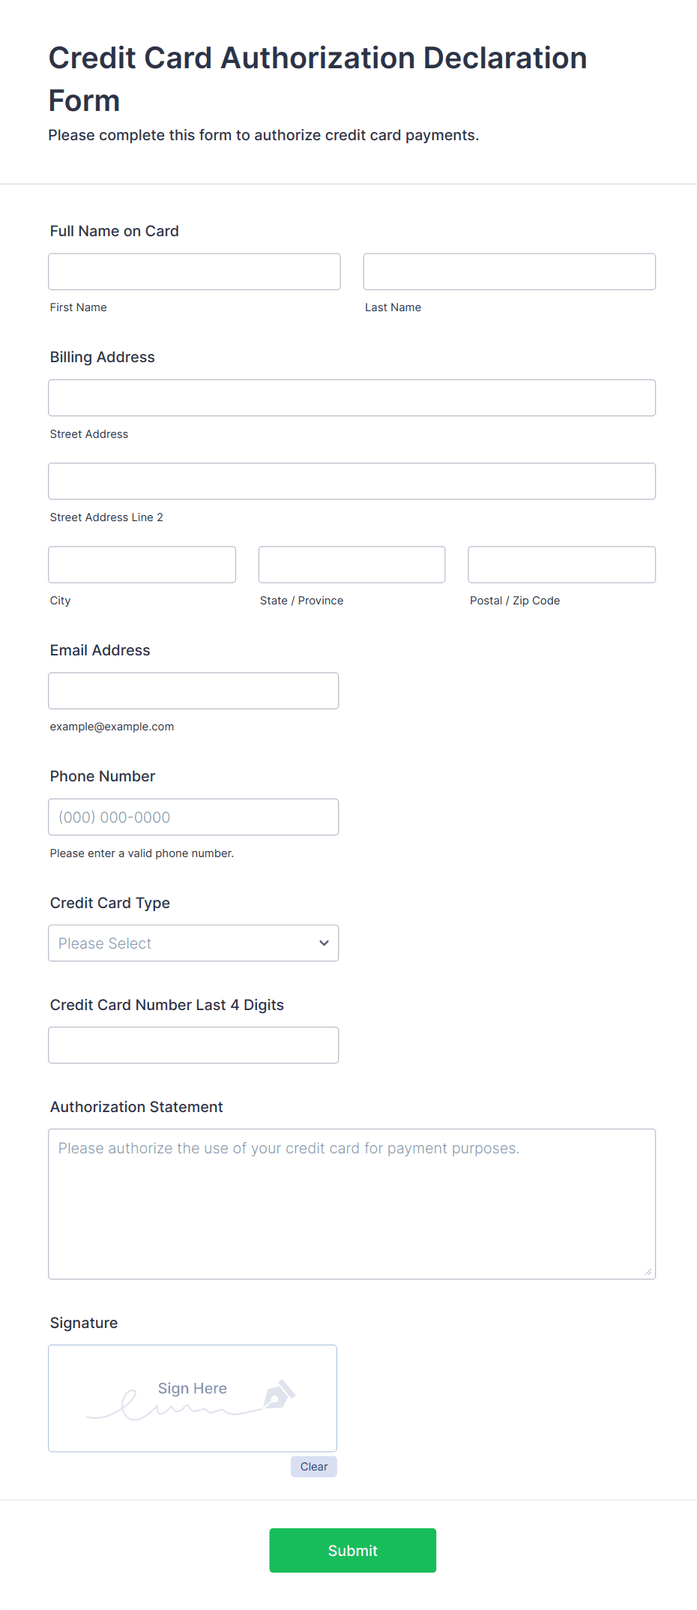Image resolution: width=697 pixels, height=1610 pixels.
Task: Click the Street Address field
Action: (351, 397)
